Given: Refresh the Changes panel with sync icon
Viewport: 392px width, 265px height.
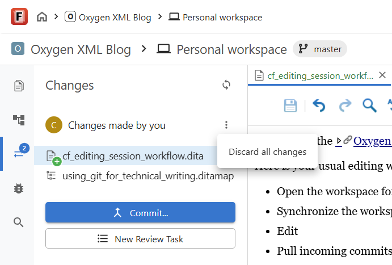Looking at the screenshot, I should coord(226,85).
